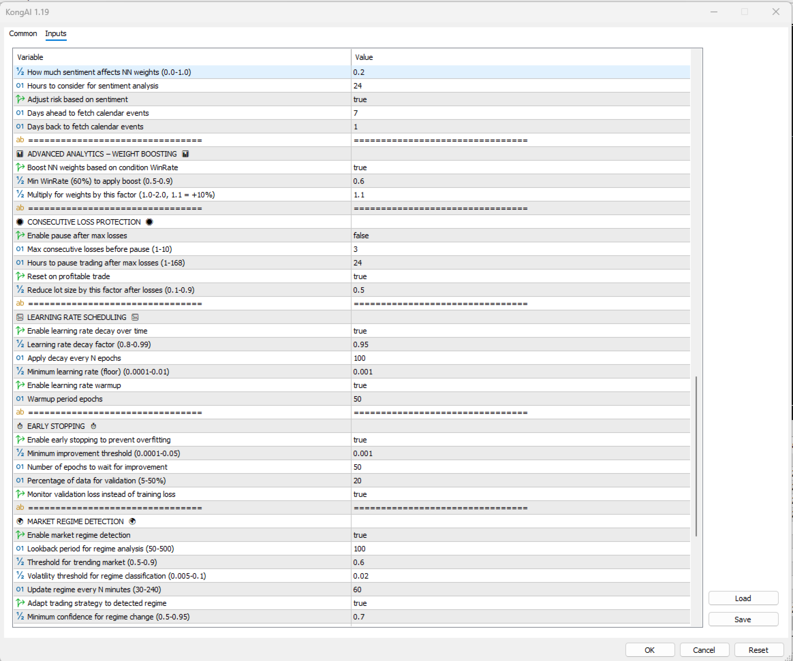This screenshot has width=793, height=661.
Task: Click the Load button
Action: (x=743, y=598)
